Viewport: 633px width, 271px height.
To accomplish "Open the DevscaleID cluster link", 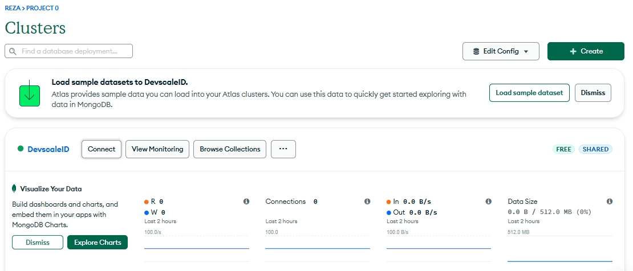I will click(x=48, y=149).
